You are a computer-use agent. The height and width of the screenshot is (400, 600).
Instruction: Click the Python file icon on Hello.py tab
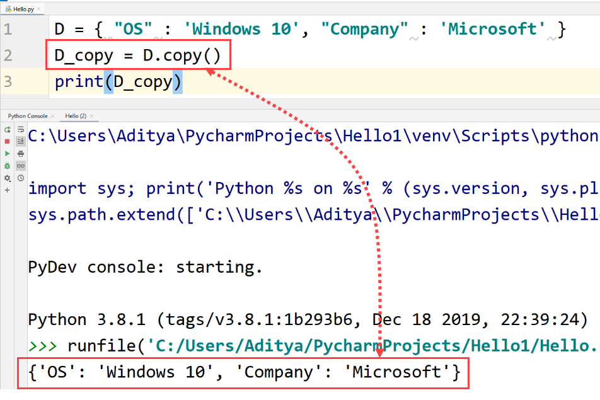8,9
